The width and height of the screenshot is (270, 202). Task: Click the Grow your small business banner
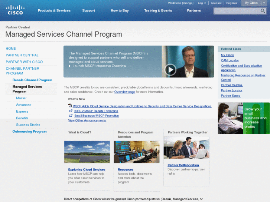[244, 118]
